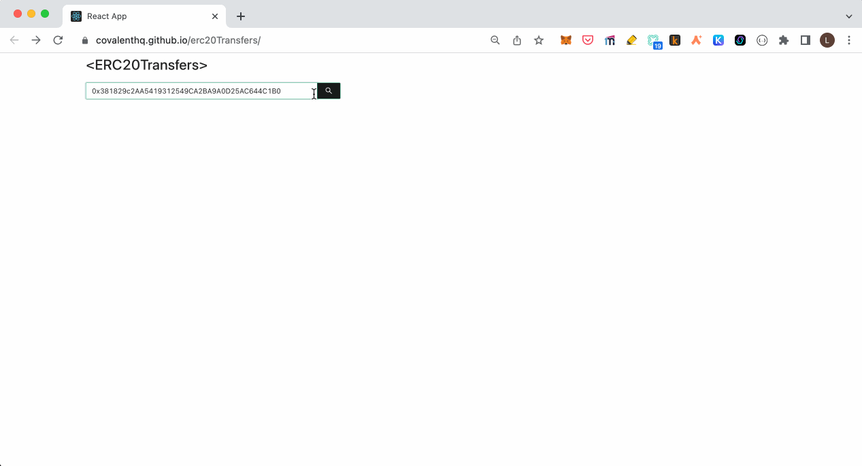The height and width of the screenshot is (466, 862).
Task: Open the Chrome profile avatar menu
Action: pos(827,40)
